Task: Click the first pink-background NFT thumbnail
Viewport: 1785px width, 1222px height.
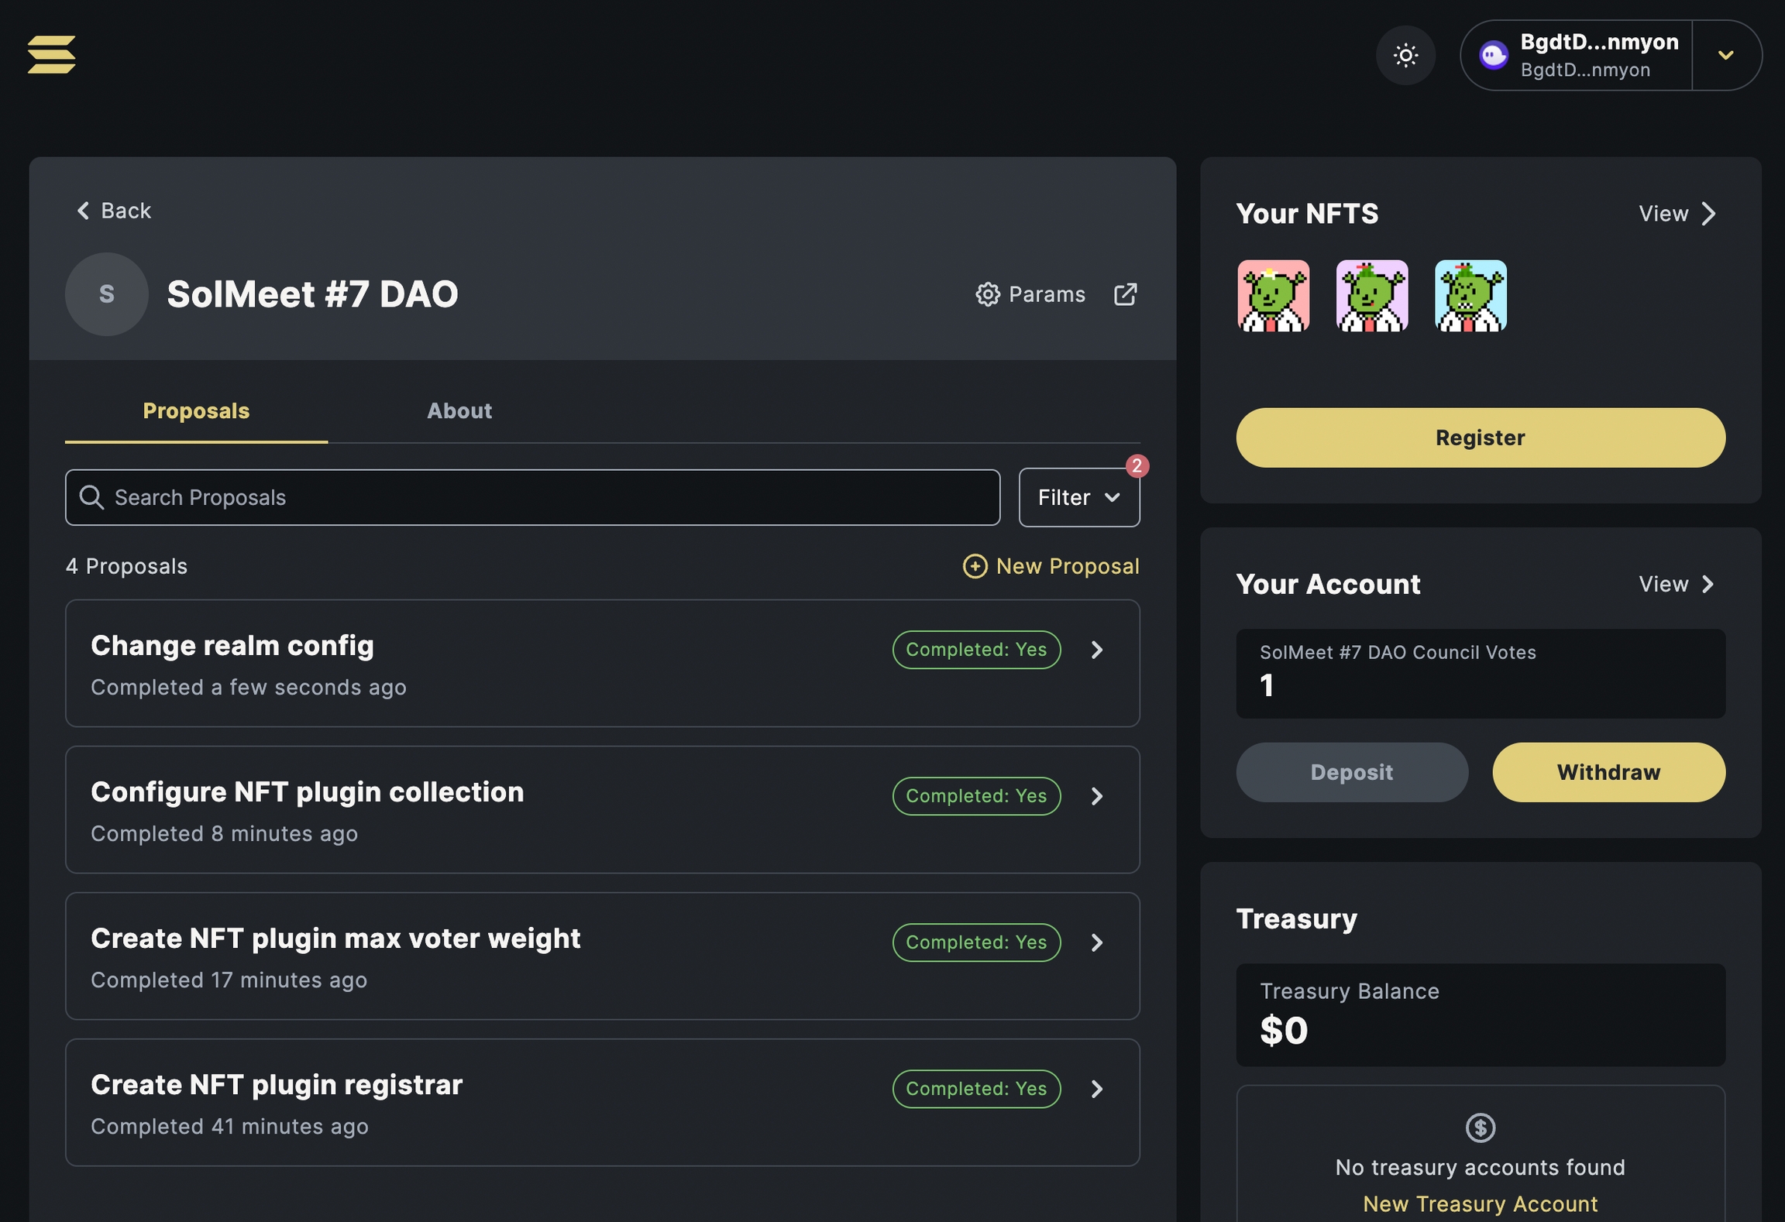Action: pyautogui.click(x=1273, y=296)
